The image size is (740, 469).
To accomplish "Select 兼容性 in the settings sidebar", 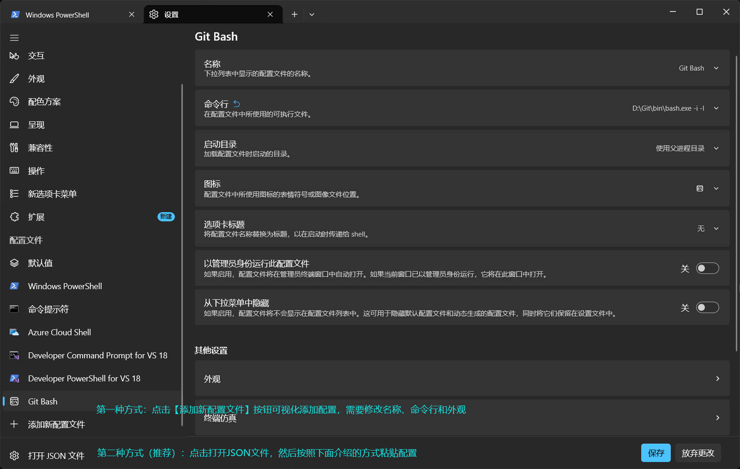I will coord(91,148).
